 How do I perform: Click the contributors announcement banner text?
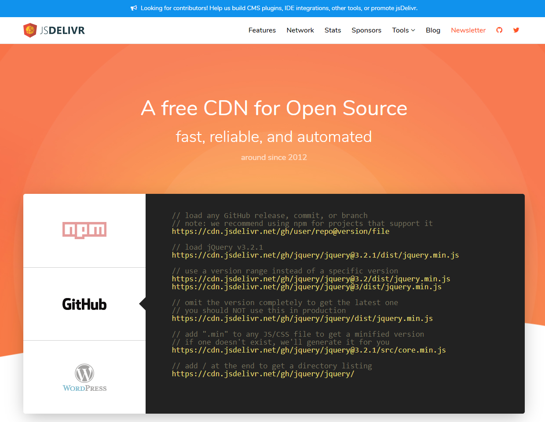pyautogui.click(x=279, y=8)
